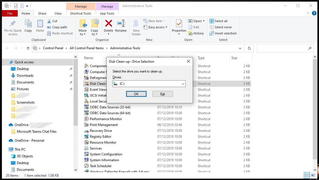Click the Paste icon
Screen dimensions: 319x180
click(x=40, y=27)
